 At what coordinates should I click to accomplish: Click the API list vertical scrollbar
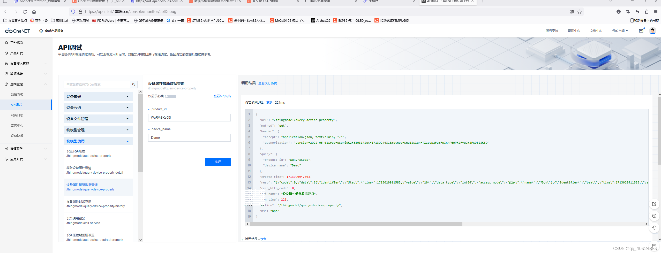[140, 133]
